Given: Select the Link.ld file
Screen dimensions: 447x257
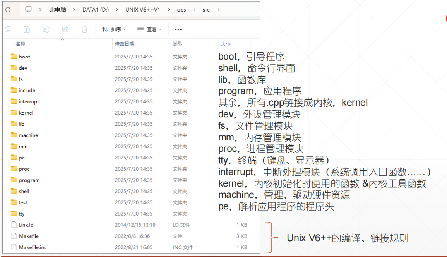Looking at the screenshot, I should [26, 225].
